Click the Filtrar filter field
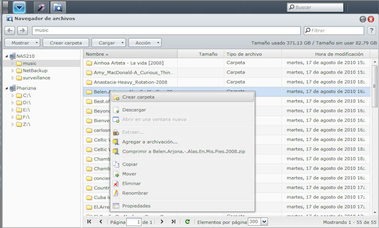Viewport: 379px width, 228px height. point(334,30)
